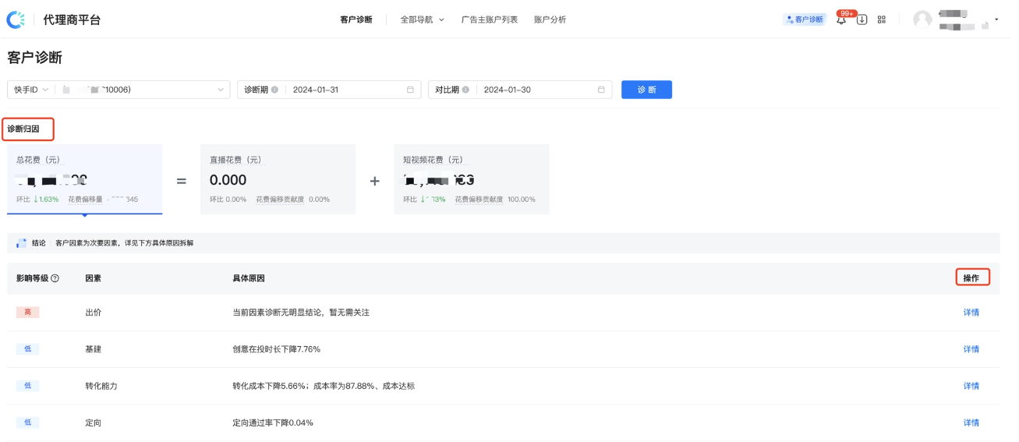This screenshot has width=1019, height=442.
Task: Select the 总花费 card
Action: (85, 179)
